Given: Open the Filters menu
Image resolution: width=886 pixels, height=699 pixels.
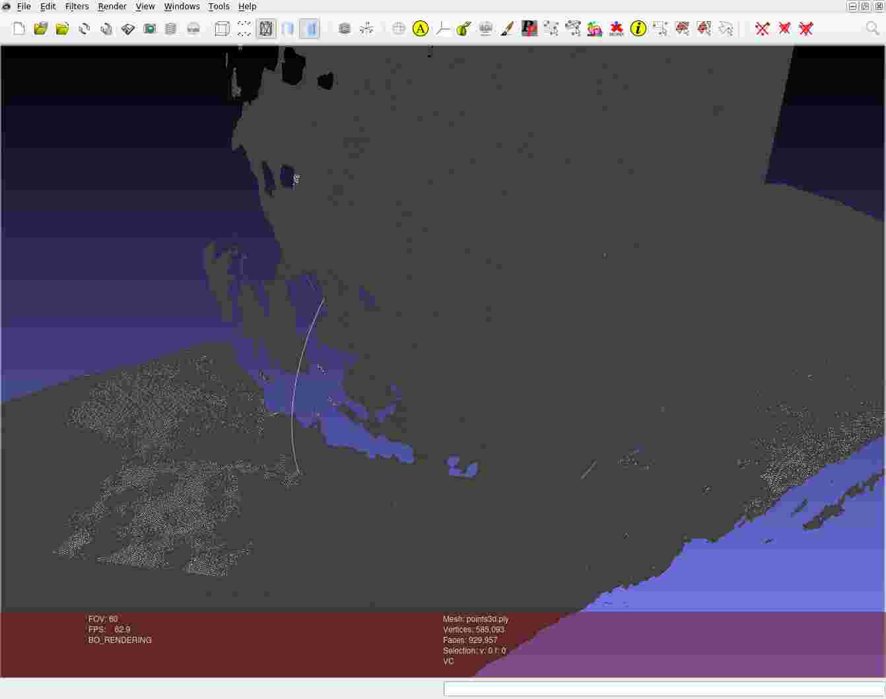Looking at the screenshot, I should [x=77, y=7].
